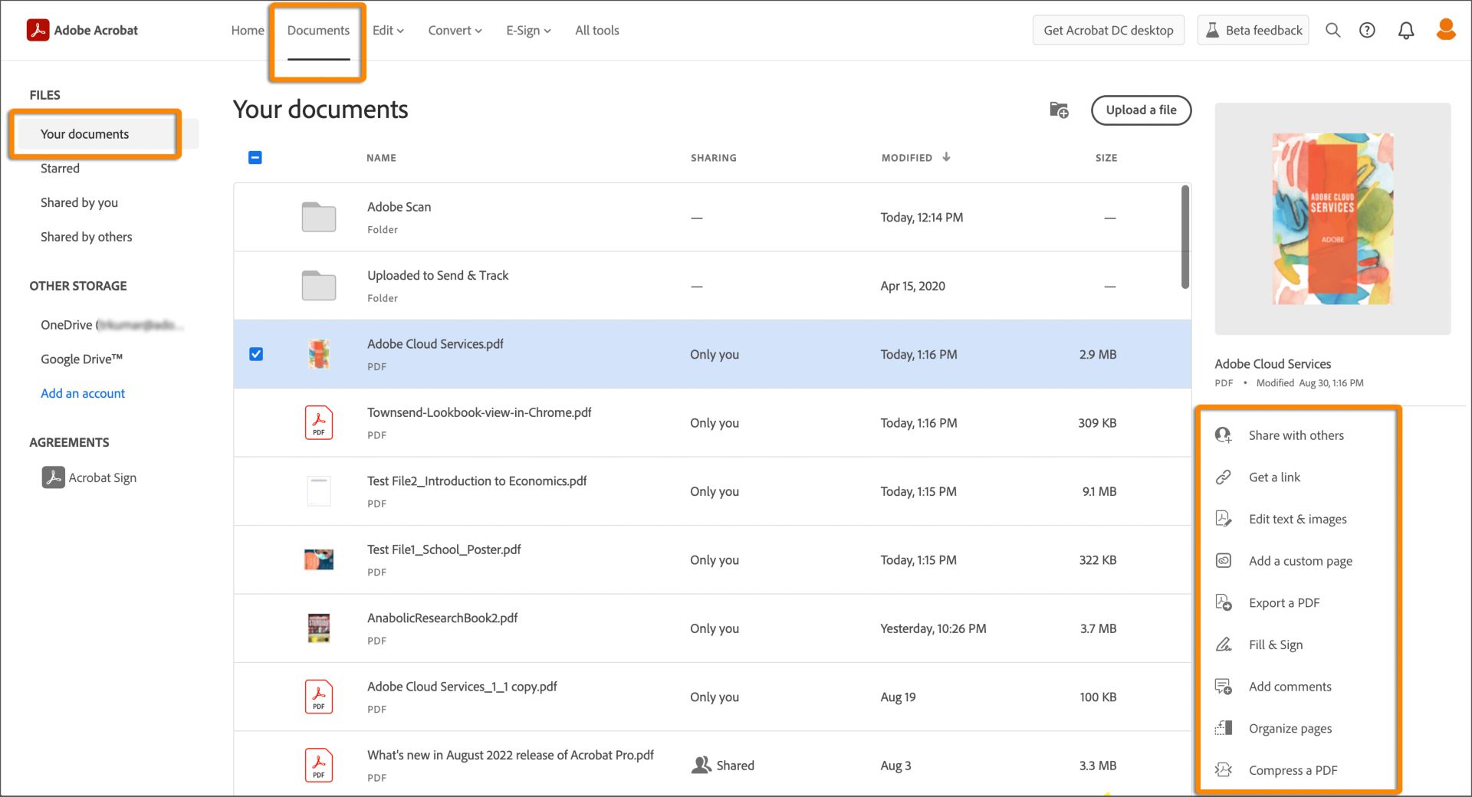Click the Adobe Cloud Services.pdf row thumbnail
Image resolution: width=1472 pixels, height=797 pixels.
319,354
